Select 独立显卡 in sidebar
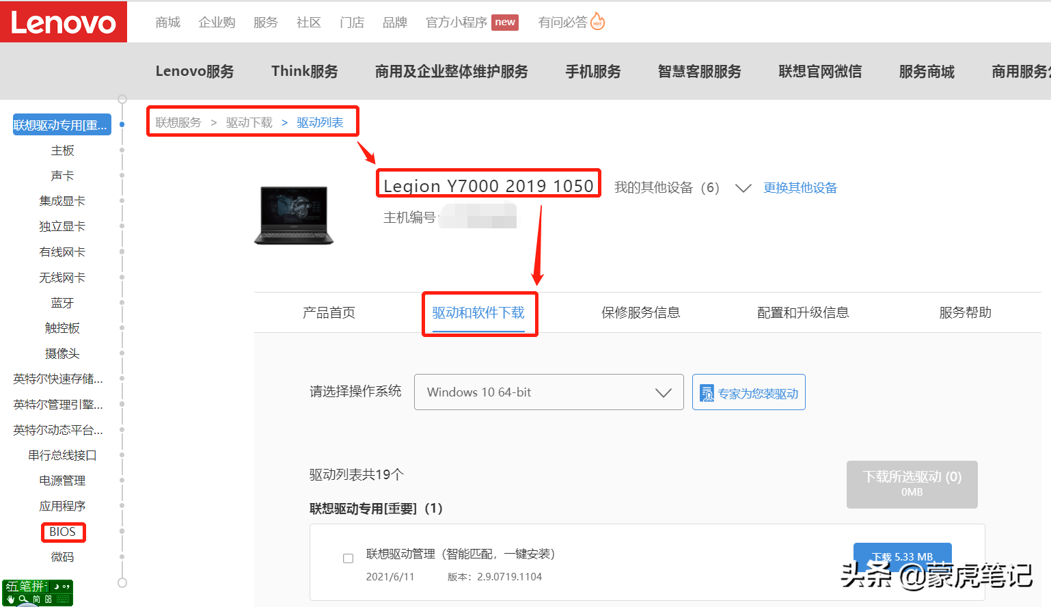The image size is (1051, 607). [62, 226]
